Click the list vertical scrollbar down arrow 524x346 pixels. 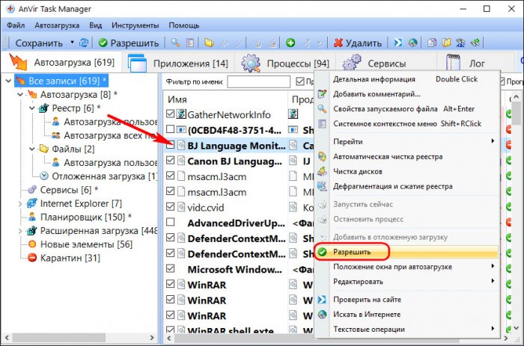click(x=517, y=328)
